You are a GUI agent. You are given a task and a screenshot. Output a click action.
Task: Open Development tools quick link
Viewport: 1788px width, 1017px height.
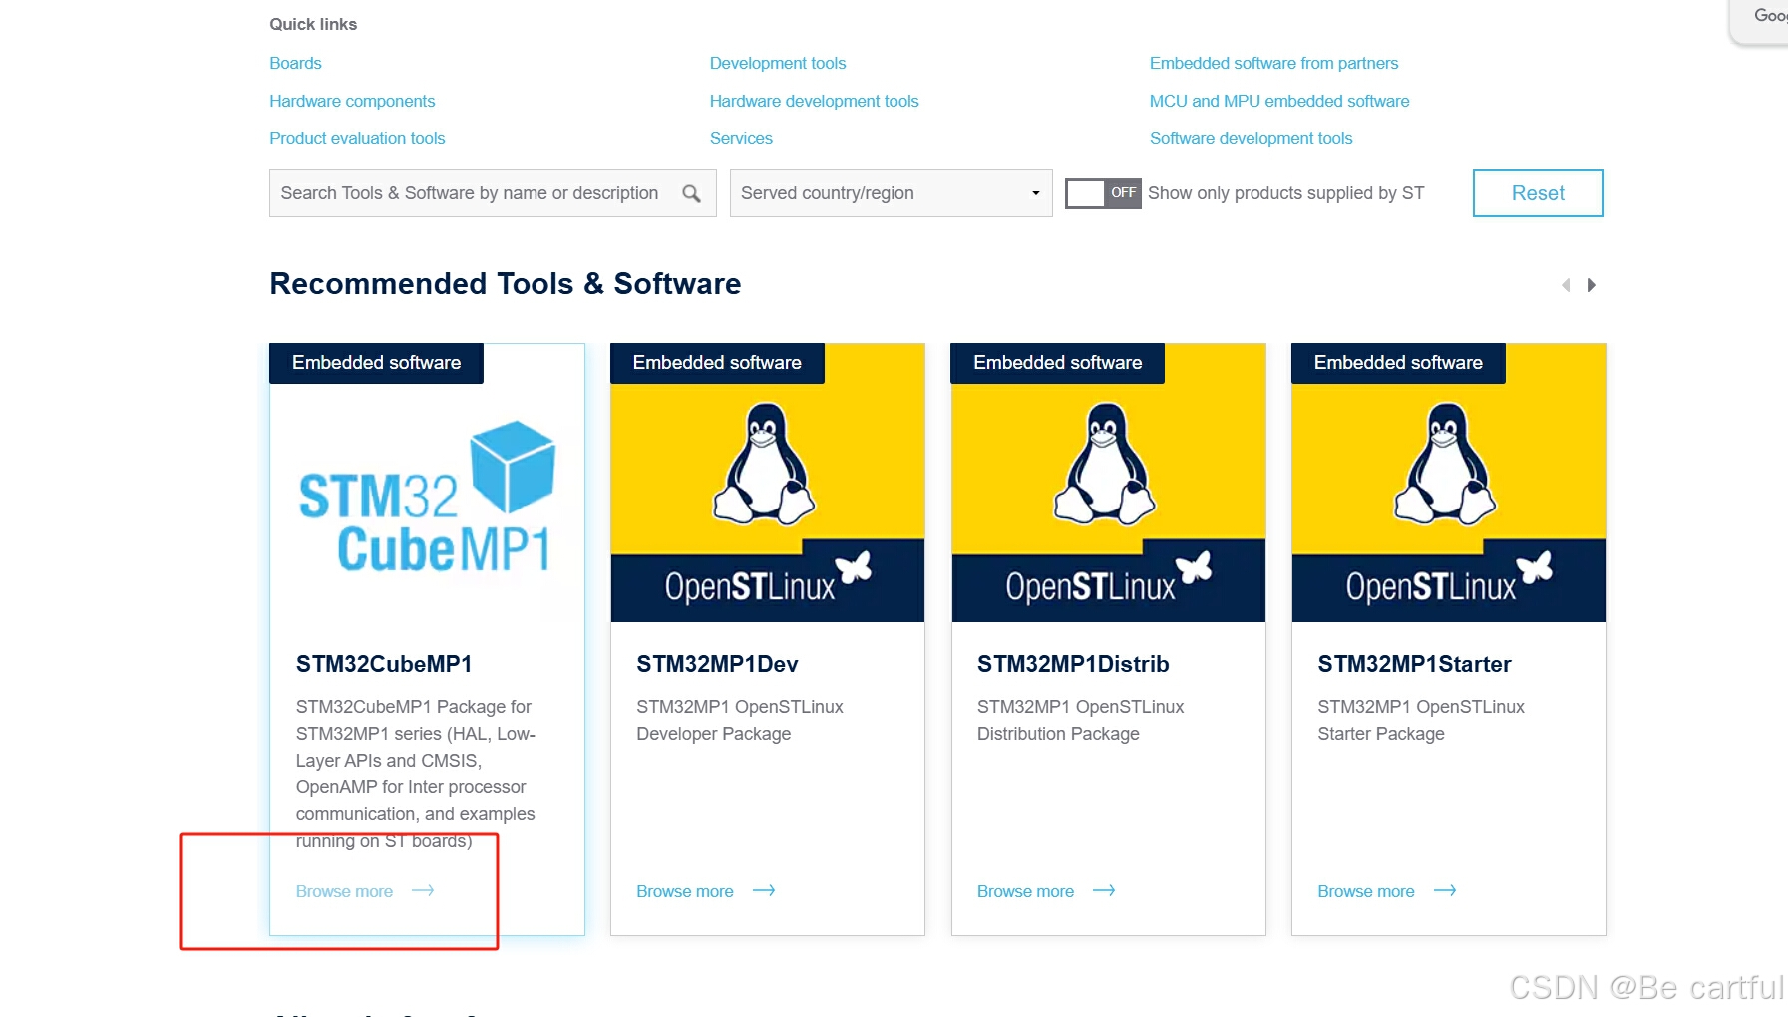click(x=778, y=63)
